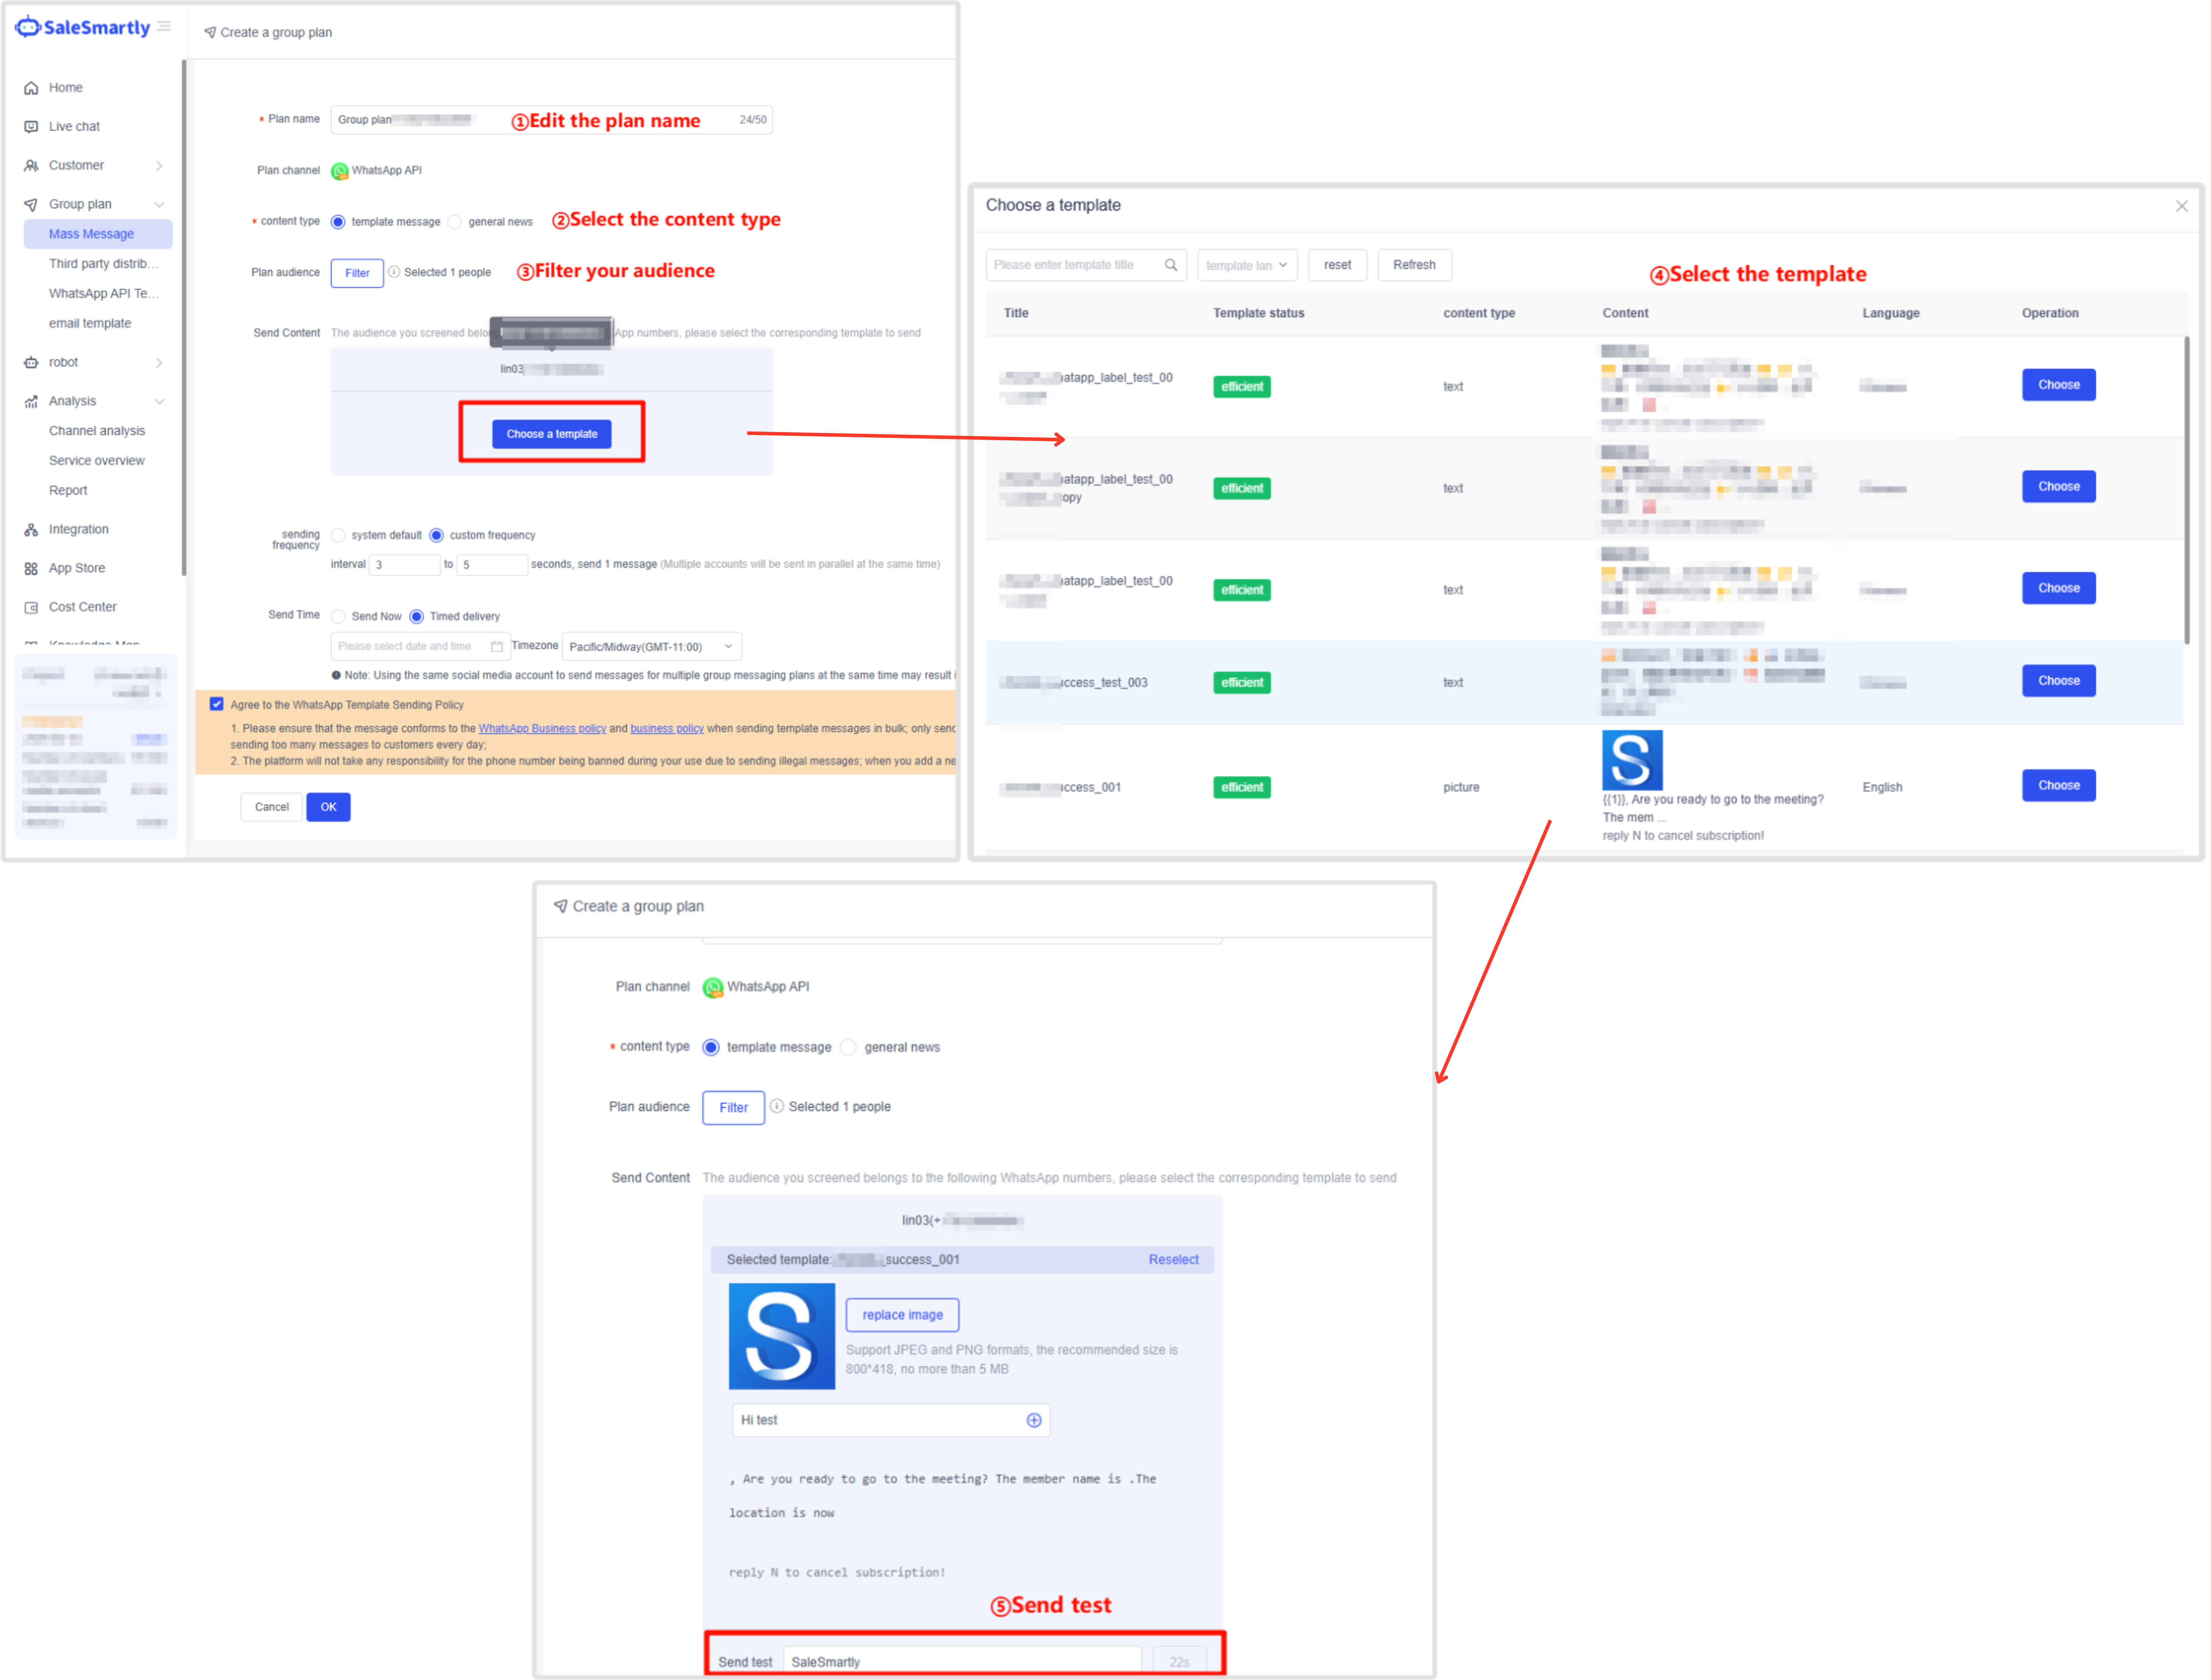Click the Choose a template button

552,434
